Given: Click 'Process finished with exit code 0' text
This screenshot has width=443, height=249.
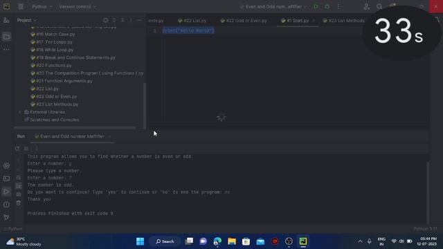Looking at the screenshot, I should coord(71,214).
